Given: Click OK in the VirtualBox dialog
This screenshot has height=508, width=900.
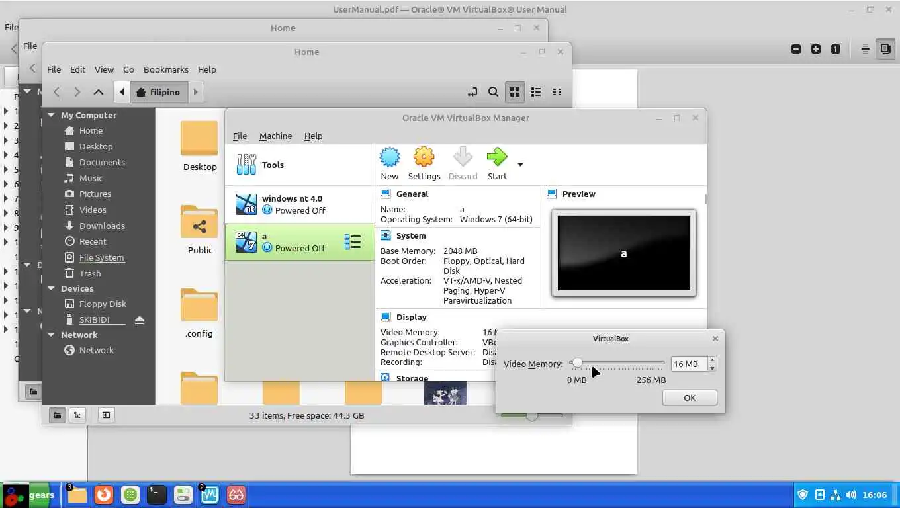Looking at the screenshot, I should (690, 398).
